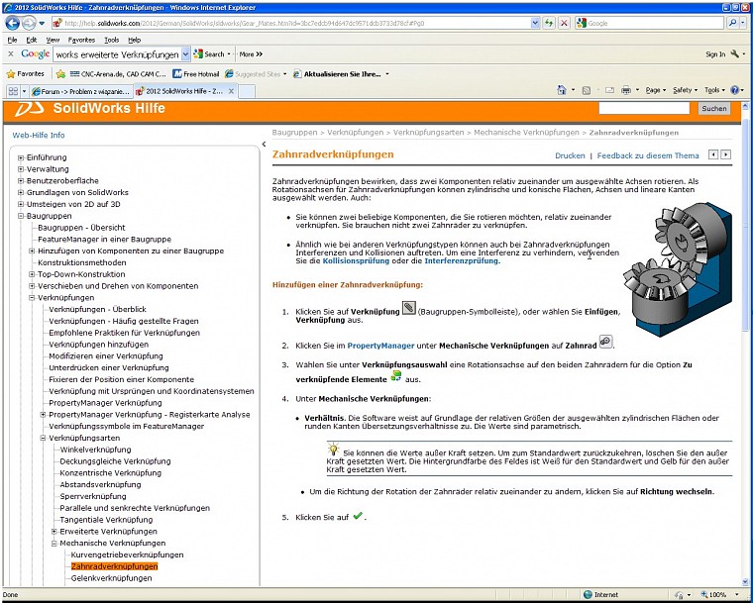753x603 pixels.
Task: Click the Google toolbar wrench settings icon
Action: click(x=735, y=54)
